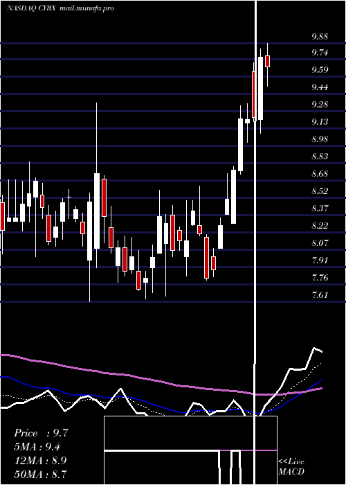This screenshot has height=485, width=346.
Task: Select the 9.44 price axis label
Action: [x=320, y=87]
